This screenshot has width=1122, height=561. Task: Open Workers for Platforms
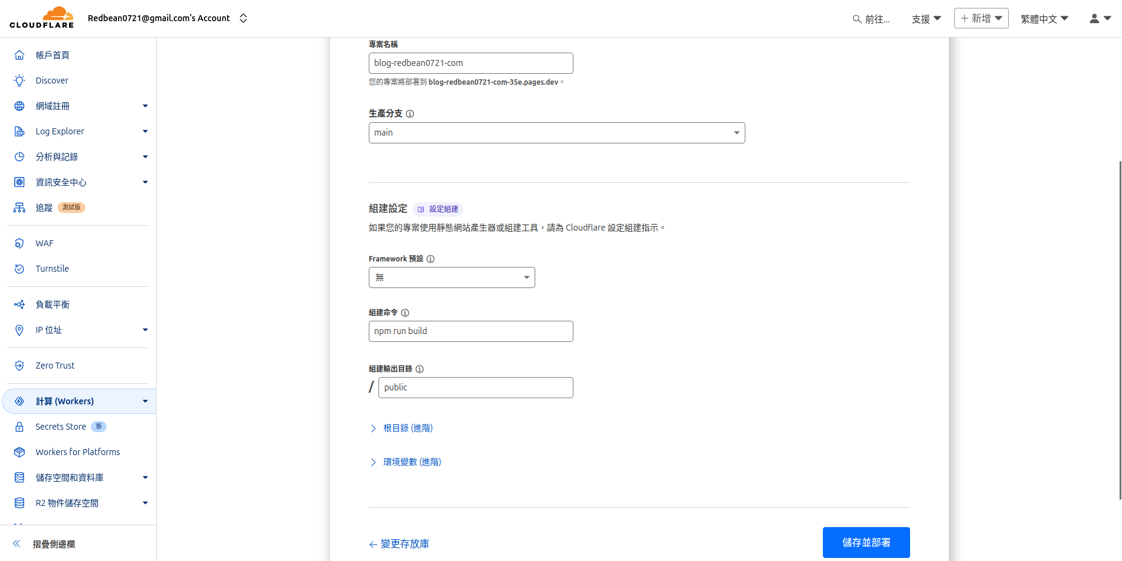click(77, 451)
